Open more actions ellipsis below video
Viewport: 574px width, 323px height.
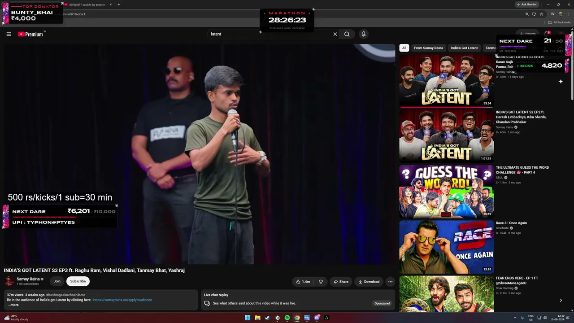(390, 282)
